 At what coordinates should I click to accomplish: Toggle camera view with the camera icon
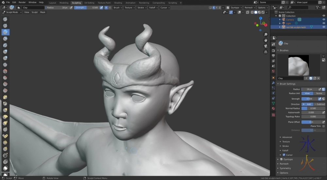pyautogui.click(x=266, y=46)
